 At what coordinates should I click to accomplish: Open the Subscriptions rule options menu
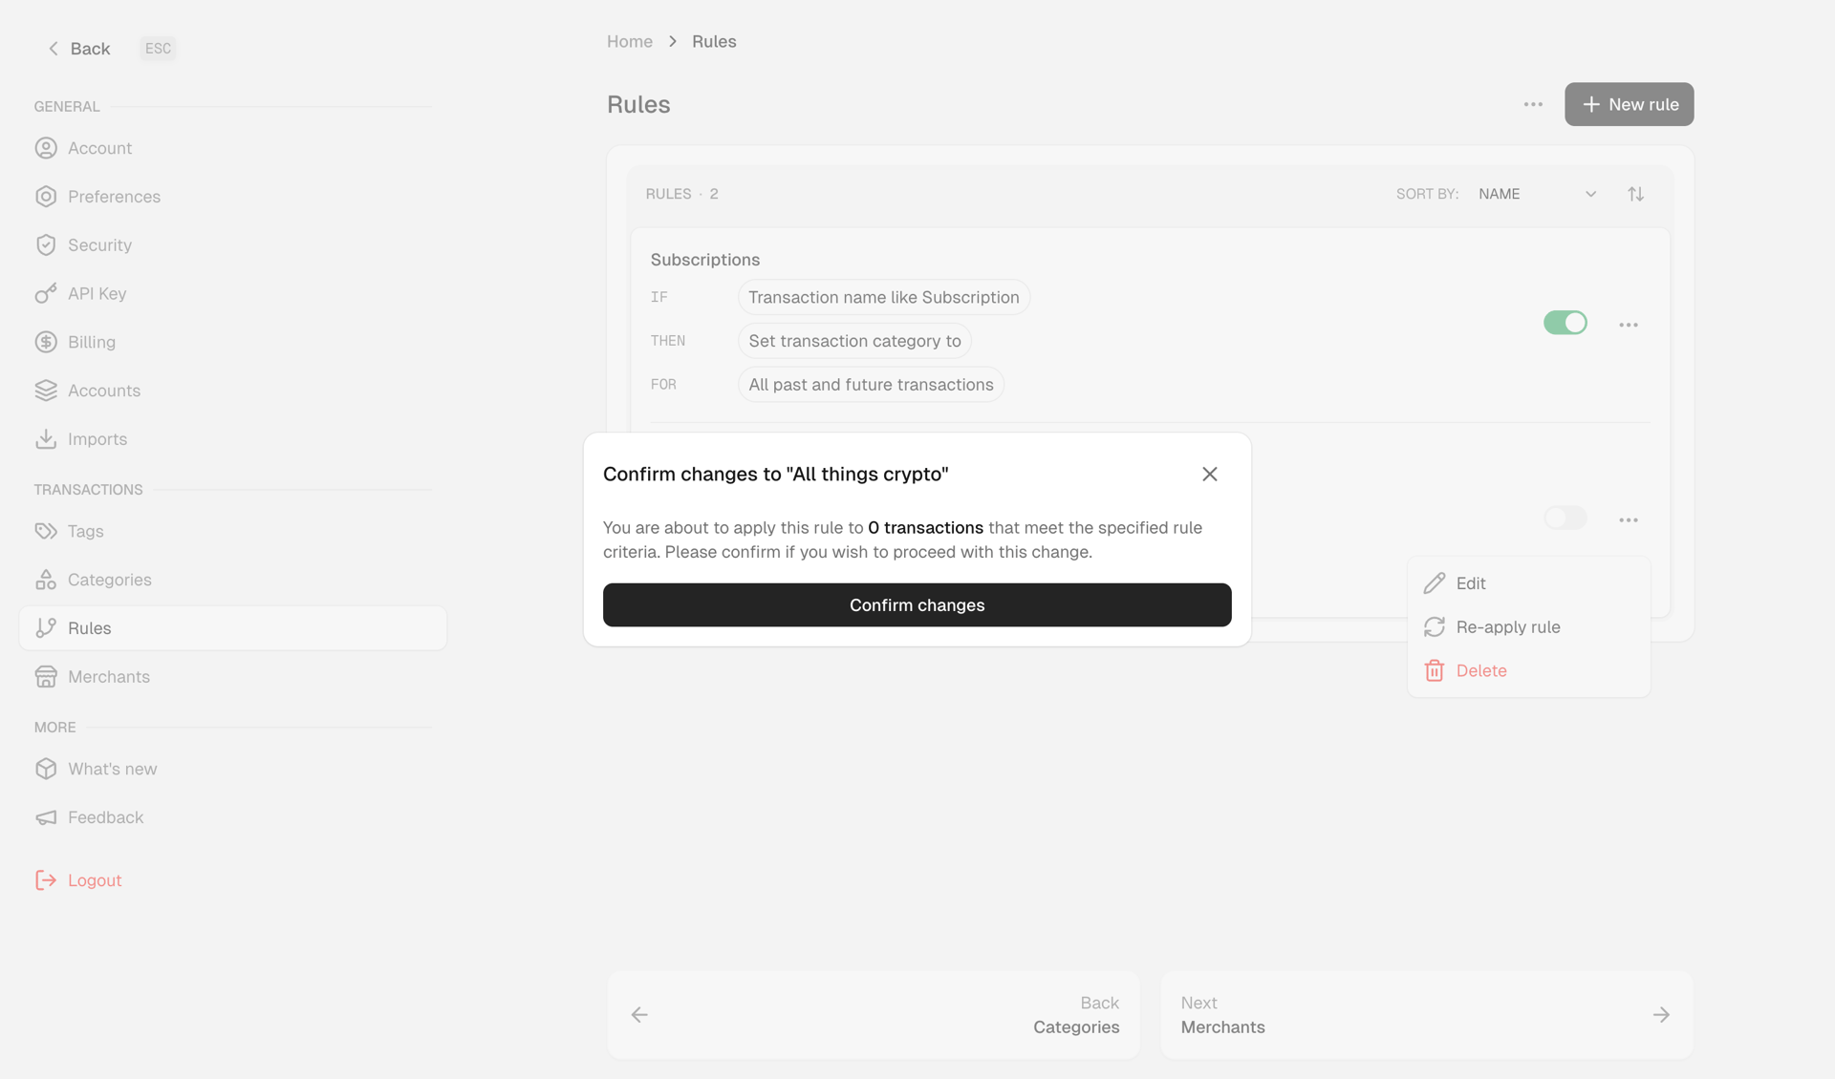point(1629,324)
